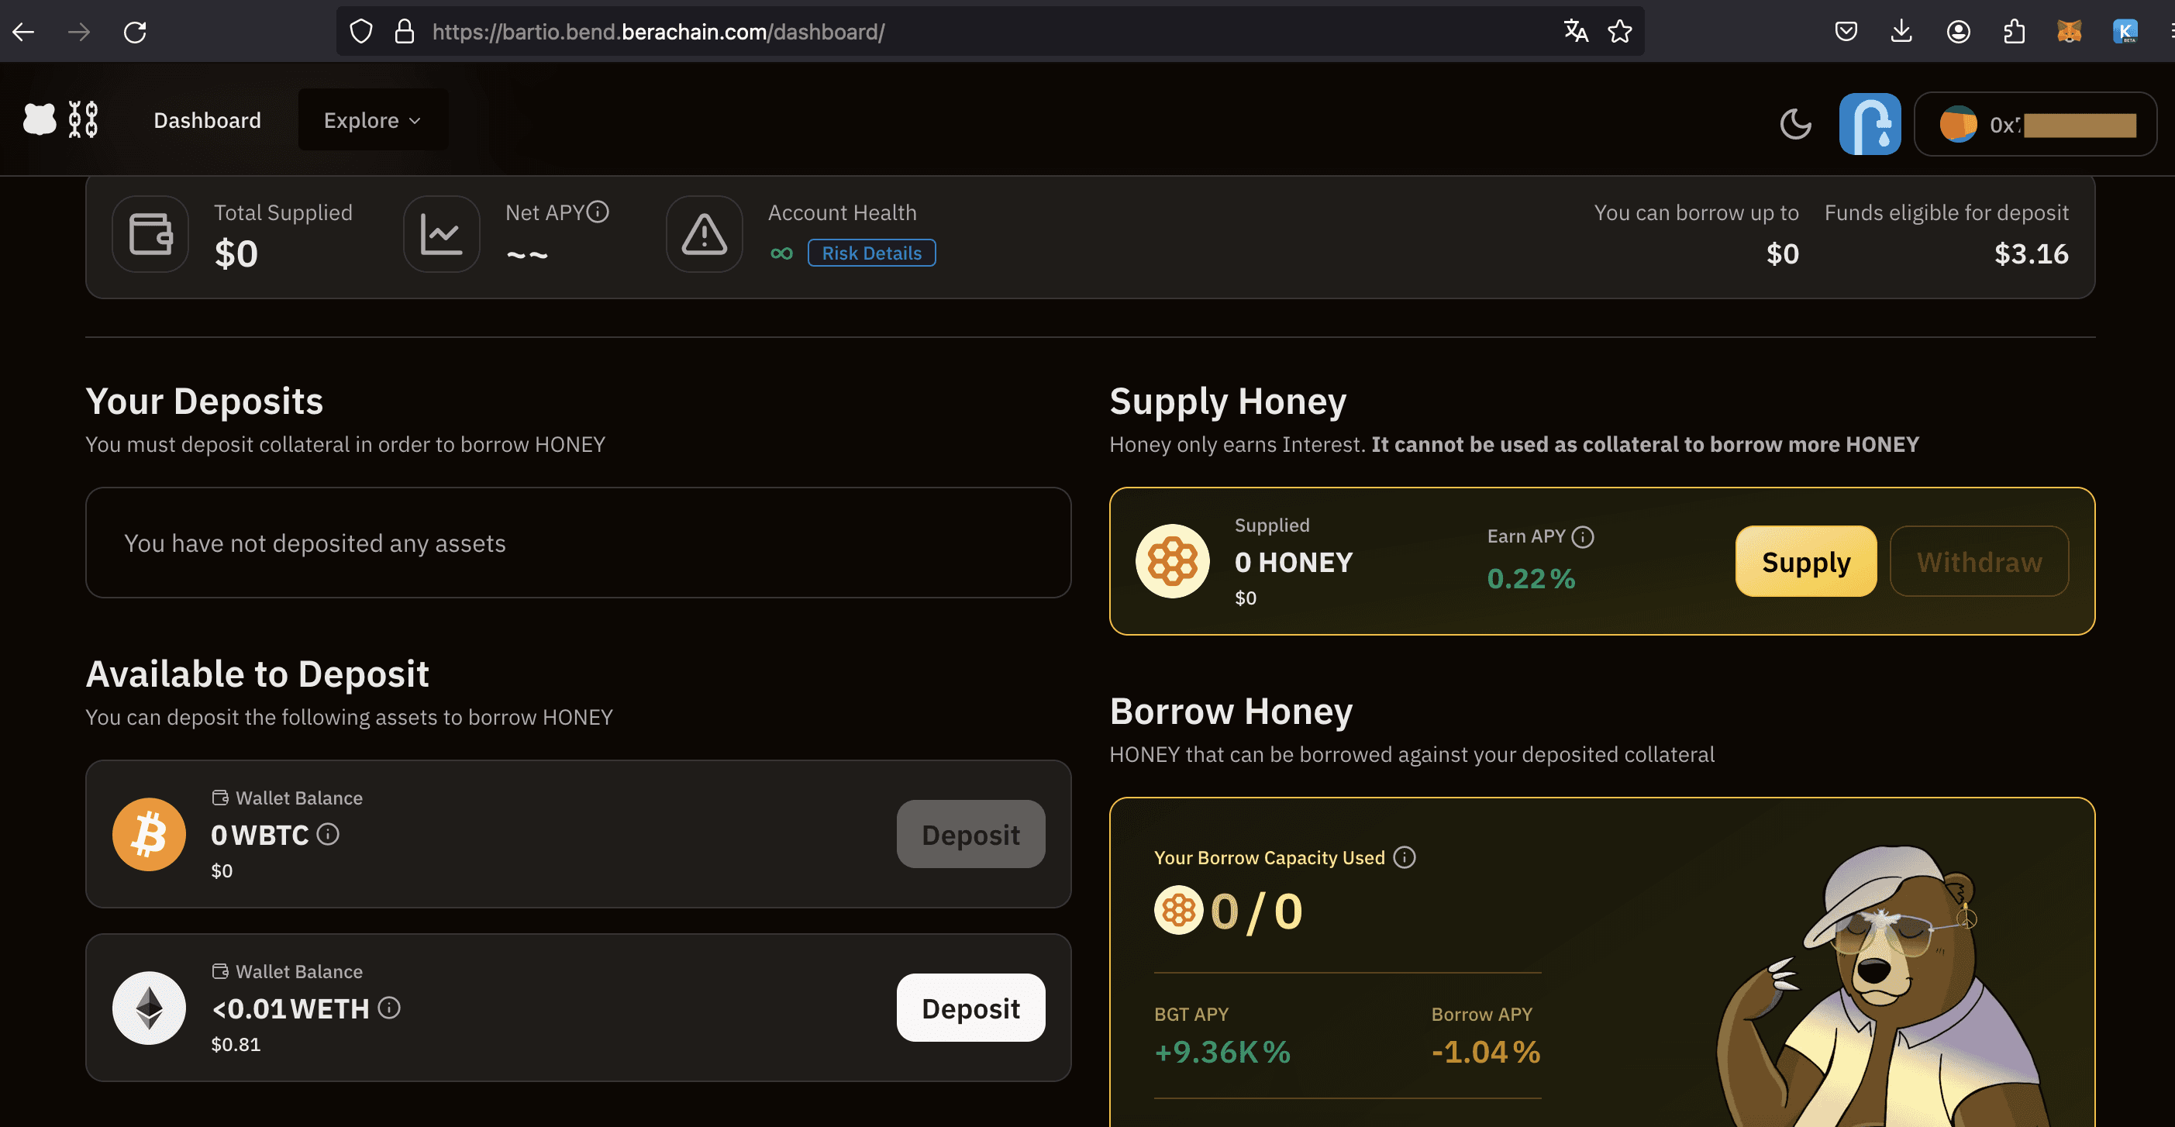
Task: Click the WETH Deposit button
Action: [x=970, y=1008]
